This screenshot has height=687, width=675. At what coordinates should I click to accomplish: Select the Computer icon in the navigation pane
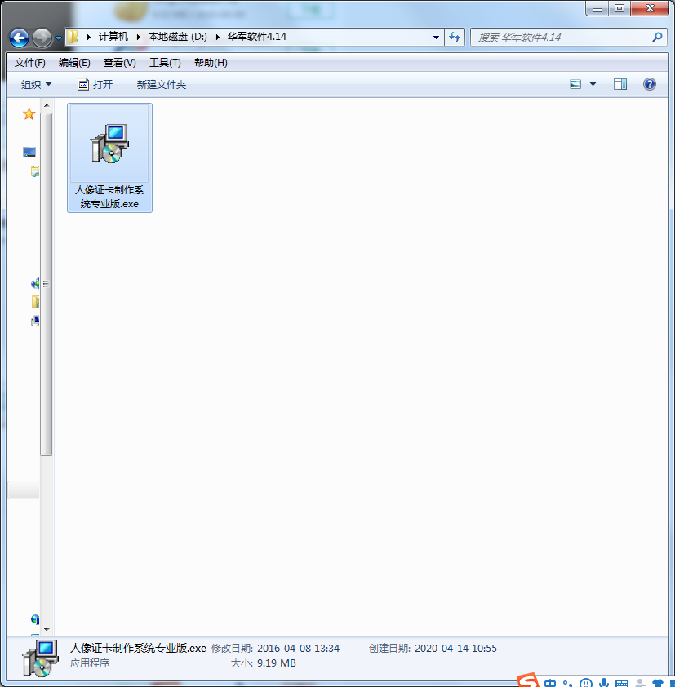tap(35, 321)
